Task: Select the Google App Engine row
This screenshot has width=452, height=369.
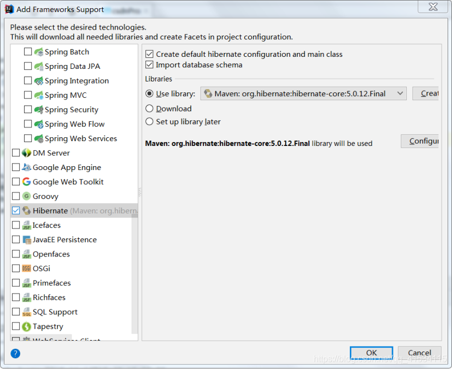Action: click(x=74, y=167)
